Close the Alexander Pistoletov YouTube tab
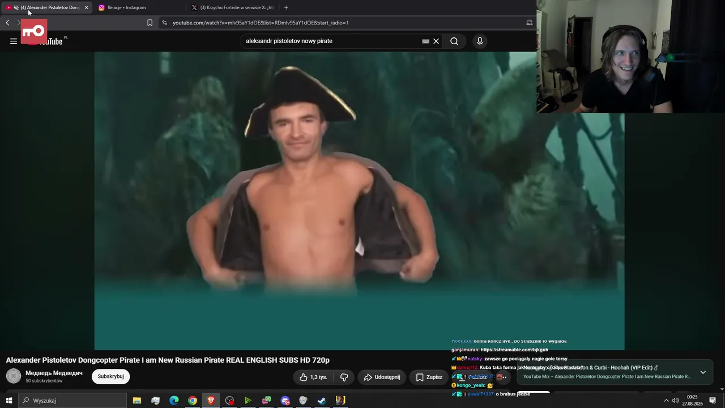 click(86, 7)
